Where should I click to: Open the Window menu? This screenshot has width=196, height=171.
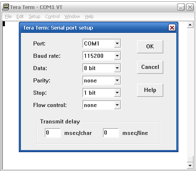pos(72,16)
